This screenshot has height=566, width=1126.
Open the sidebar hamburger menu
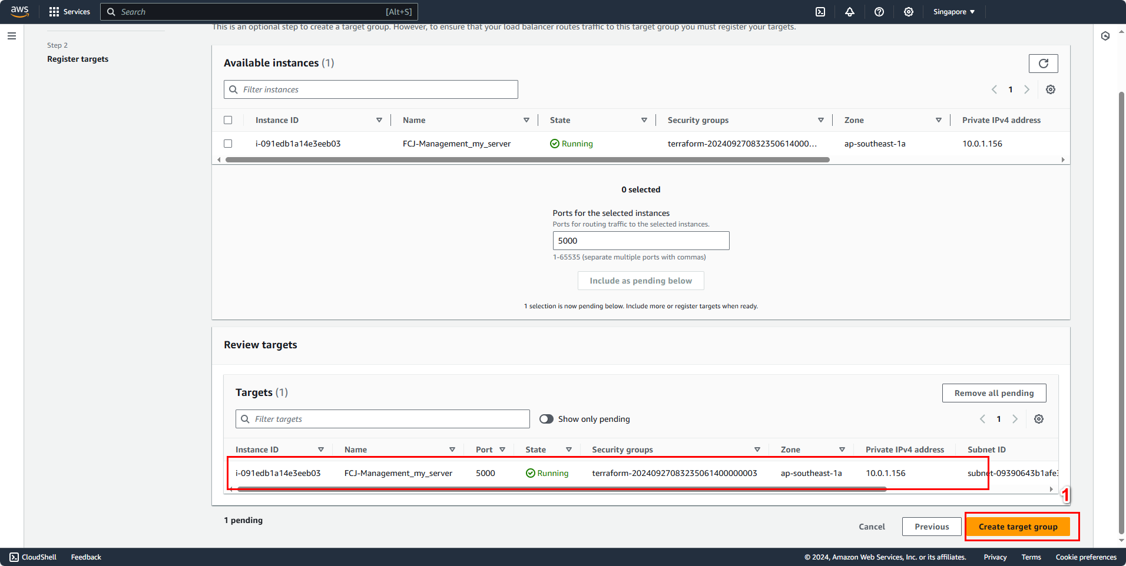(11, 36)
